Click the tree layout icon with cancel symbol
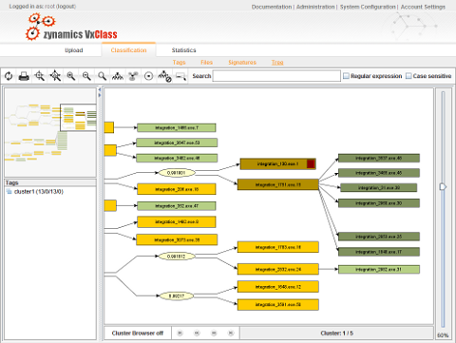This screenshot has height=343, width=456. click(x=164, y=76)
